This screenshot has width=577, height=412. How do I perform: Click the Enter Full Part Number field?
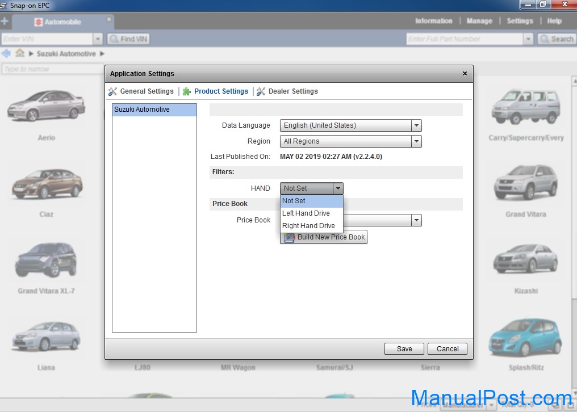tap(465, 39)
